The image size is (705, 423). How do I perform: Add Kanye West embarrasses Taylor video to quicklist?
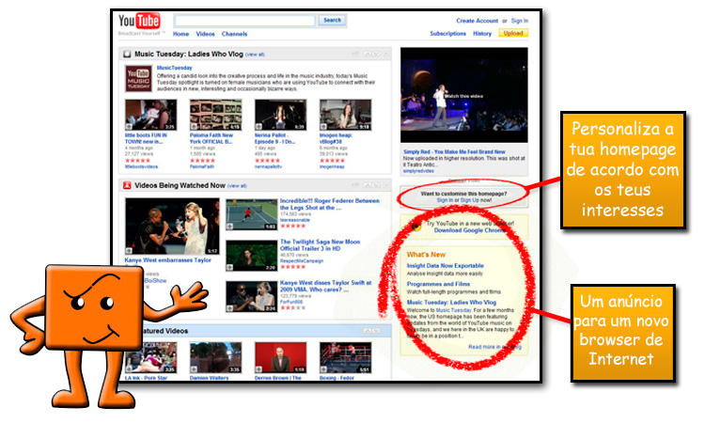[x=130, y=251]
